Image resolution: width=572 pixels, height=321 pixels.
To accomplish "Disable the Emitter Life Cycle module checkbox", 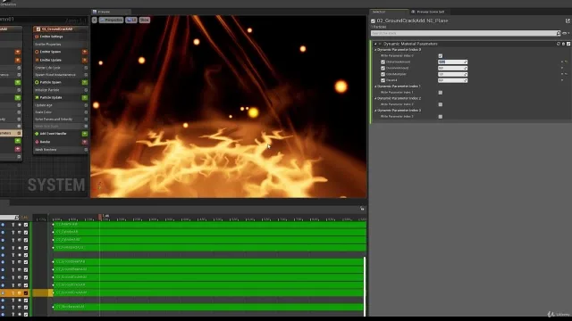I will (86, 68).
